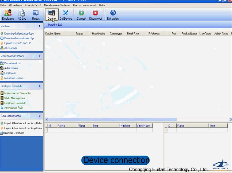The width and height of the screenshot is (232, 173).
Task: Collapse the Machine sidebar panel
Action: tap(39, 26)
